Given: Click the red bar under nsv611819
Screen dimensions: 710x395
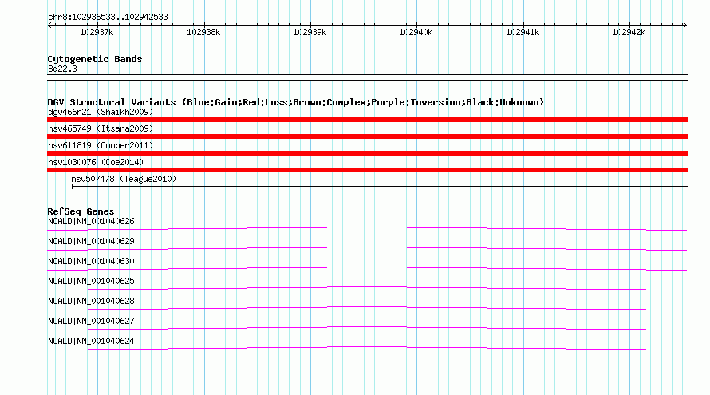Looking at the screenshot, I should (367, 153).
